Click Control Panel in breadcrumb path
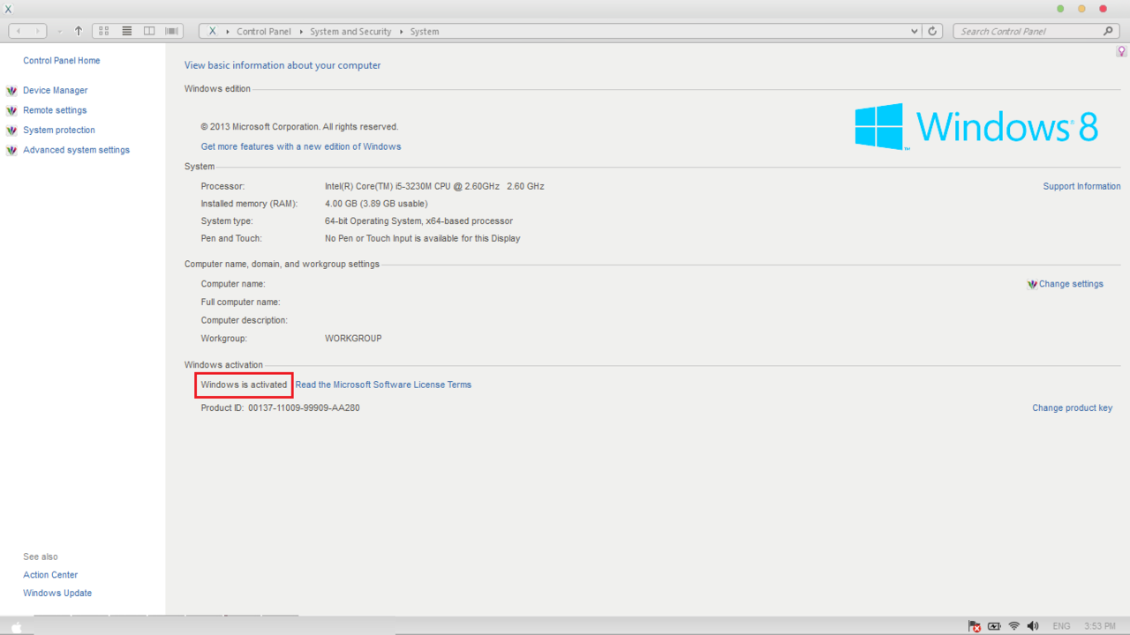 263,32
